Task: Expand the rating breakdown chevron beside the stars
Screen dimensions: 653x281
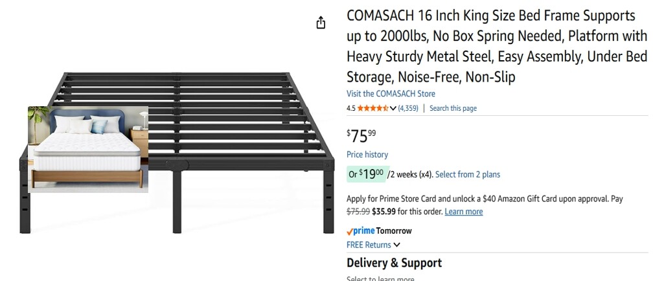Action: 393,109
